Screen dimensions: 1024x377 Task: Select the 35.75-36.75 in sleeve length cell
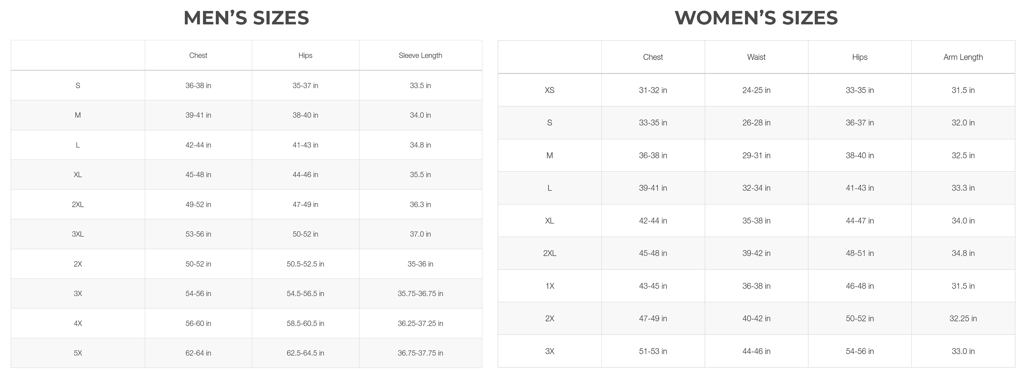[x=420, y=294]
